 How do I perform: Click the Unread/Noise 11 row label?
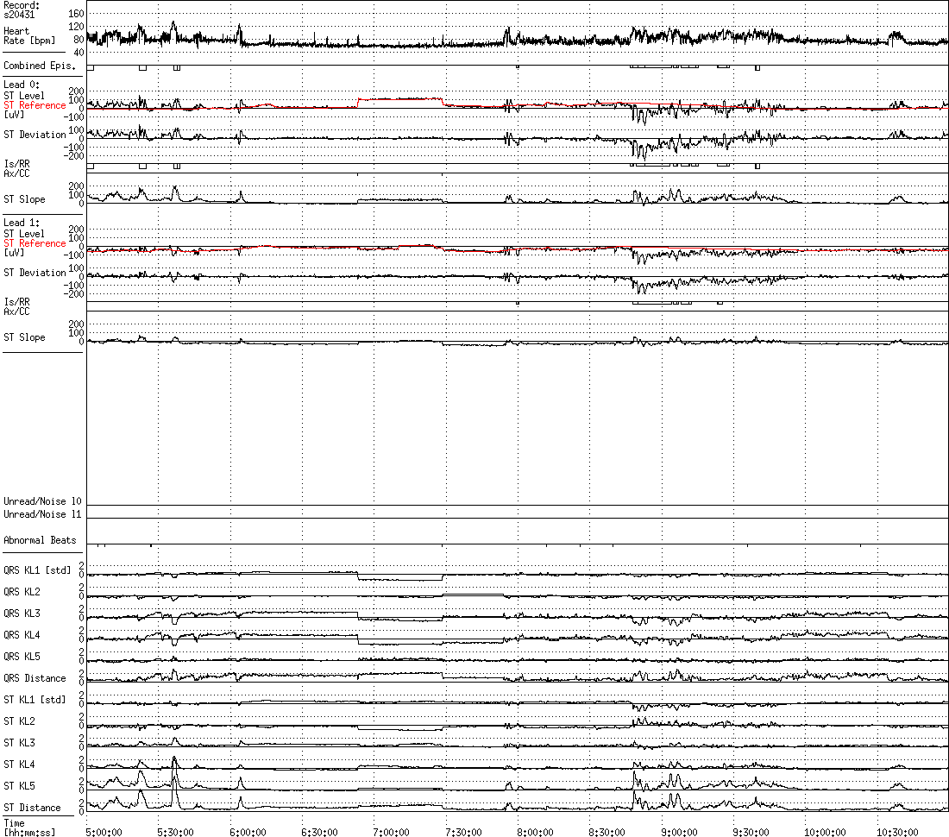[x=42, y=514]
